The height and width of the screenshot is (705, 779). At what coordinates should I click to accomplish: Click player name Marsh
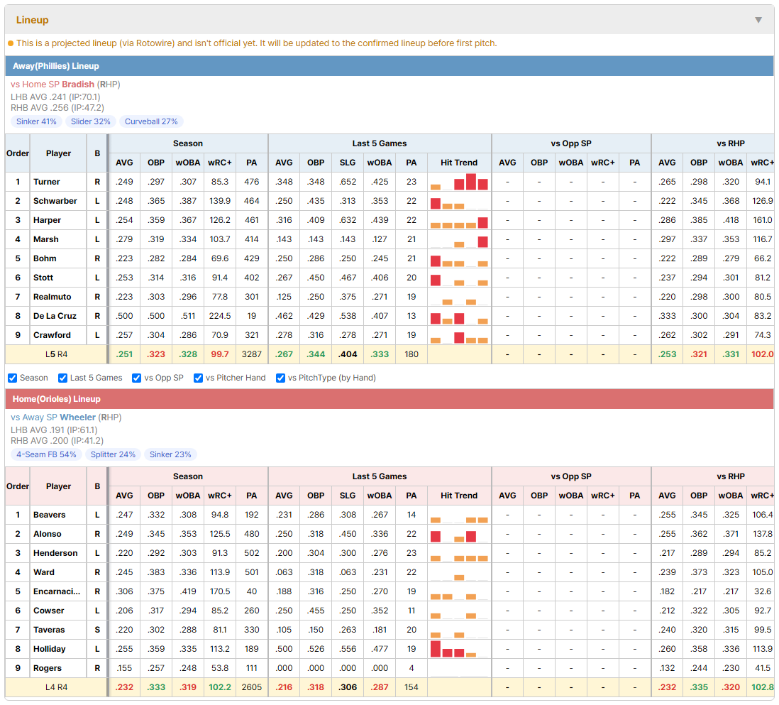click(x=45, y=239)
